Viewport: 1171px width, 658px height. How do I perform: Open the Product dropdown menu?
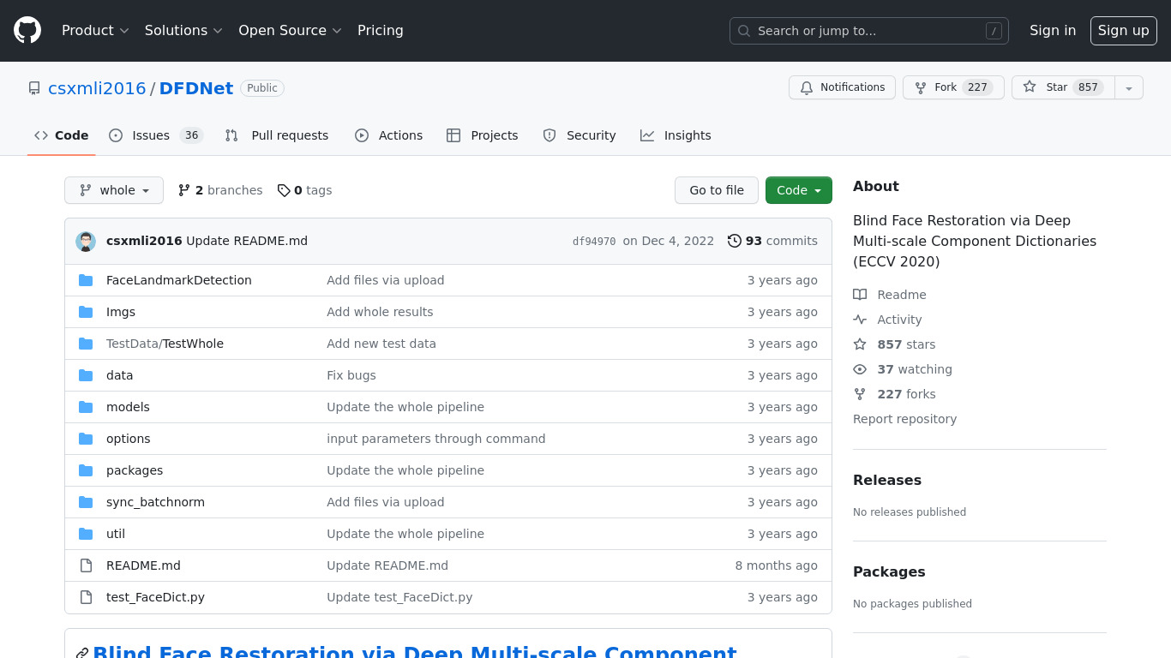point(95,31)
